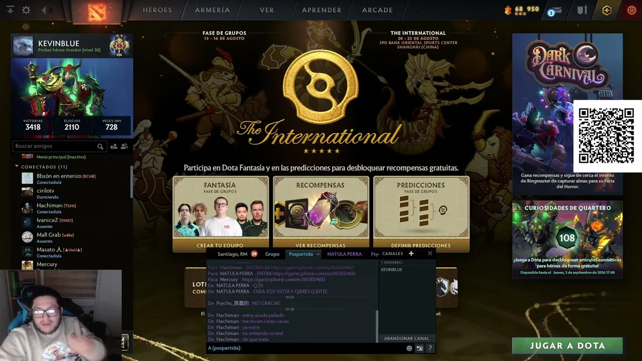This screenshot has height=361, width=642.
Task: Click the chat history scrollbar
Action: [376, 326]
